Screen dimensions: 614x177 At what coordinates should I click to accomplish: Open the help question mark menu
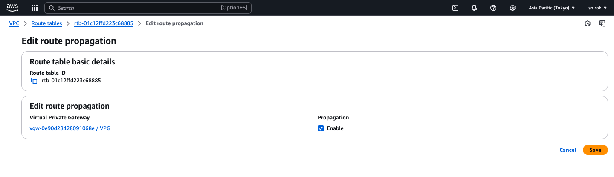493,8
